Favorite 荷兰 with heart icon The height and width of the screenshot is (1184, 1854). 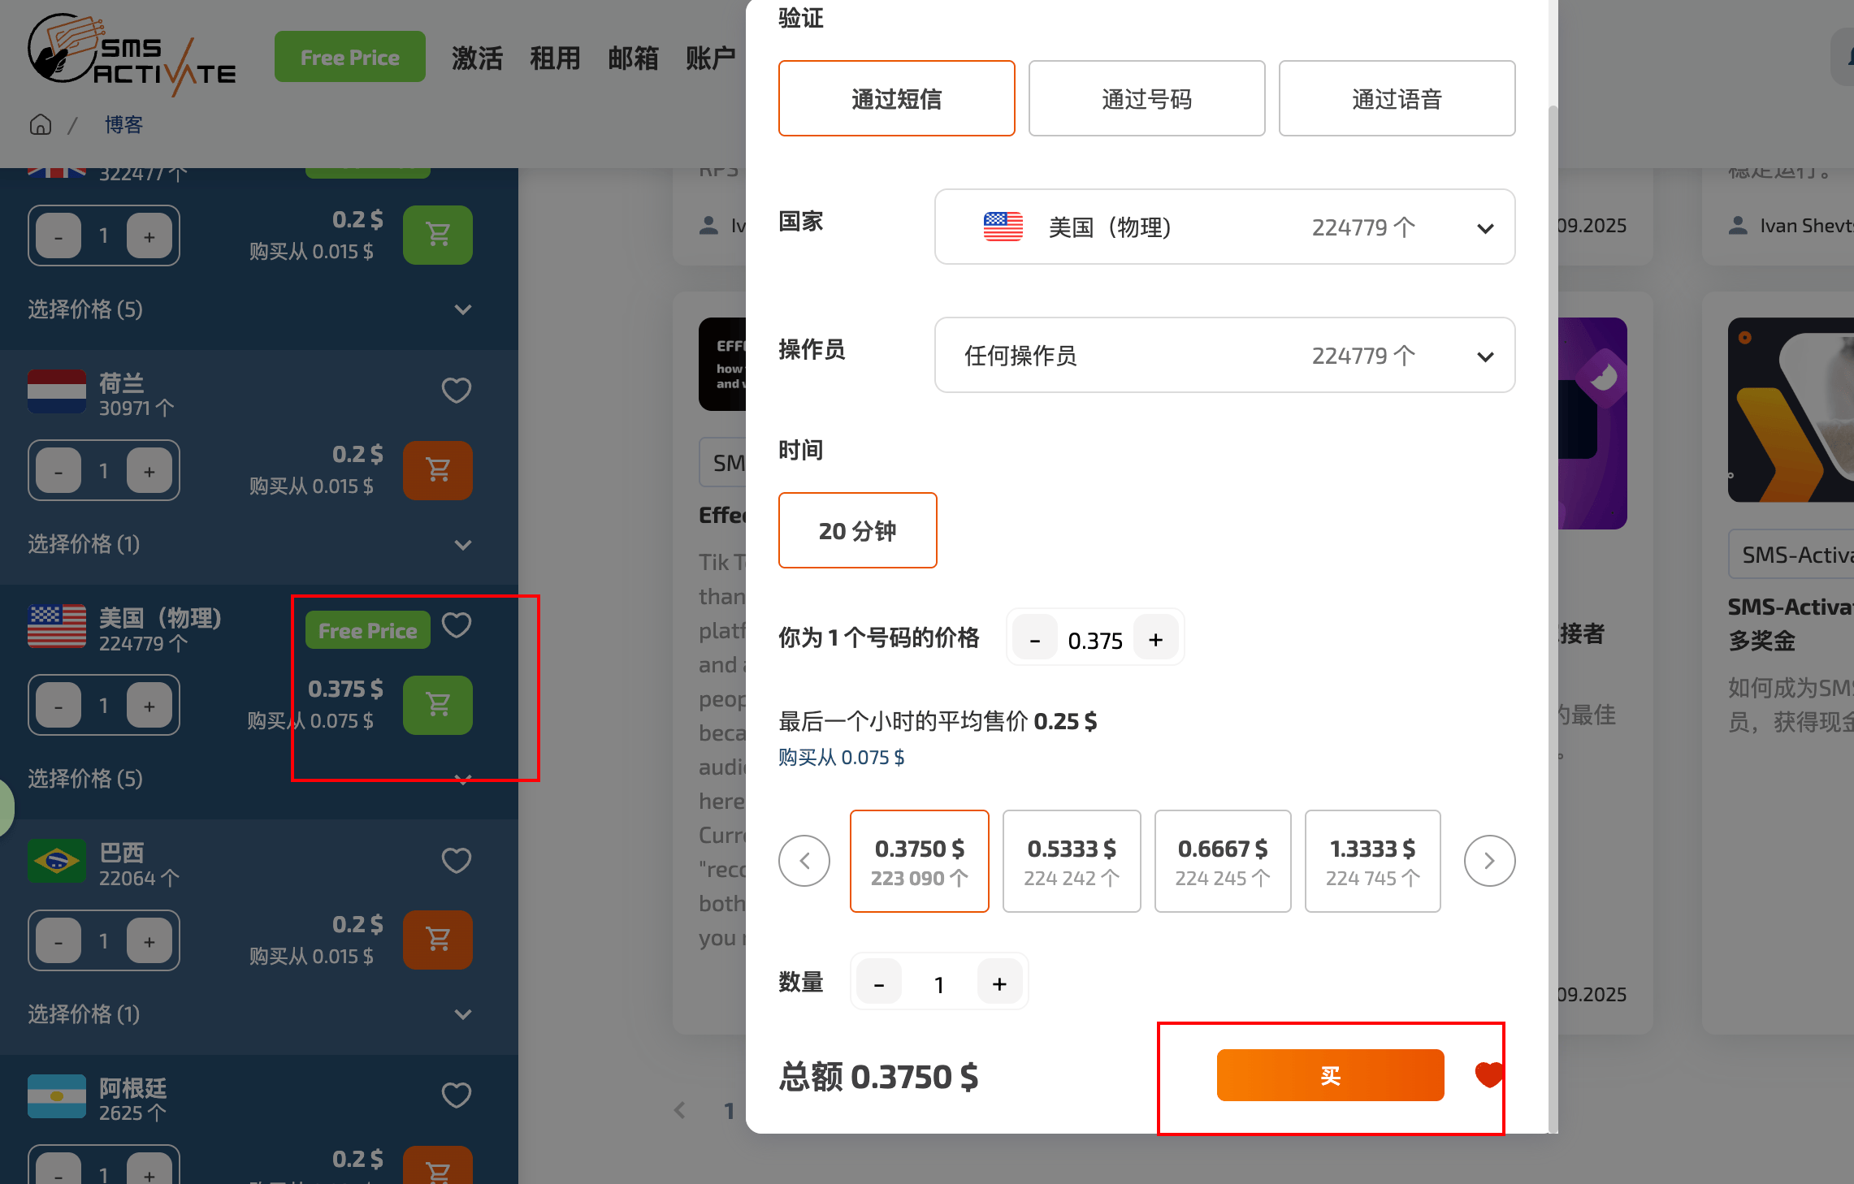(457, 391)
